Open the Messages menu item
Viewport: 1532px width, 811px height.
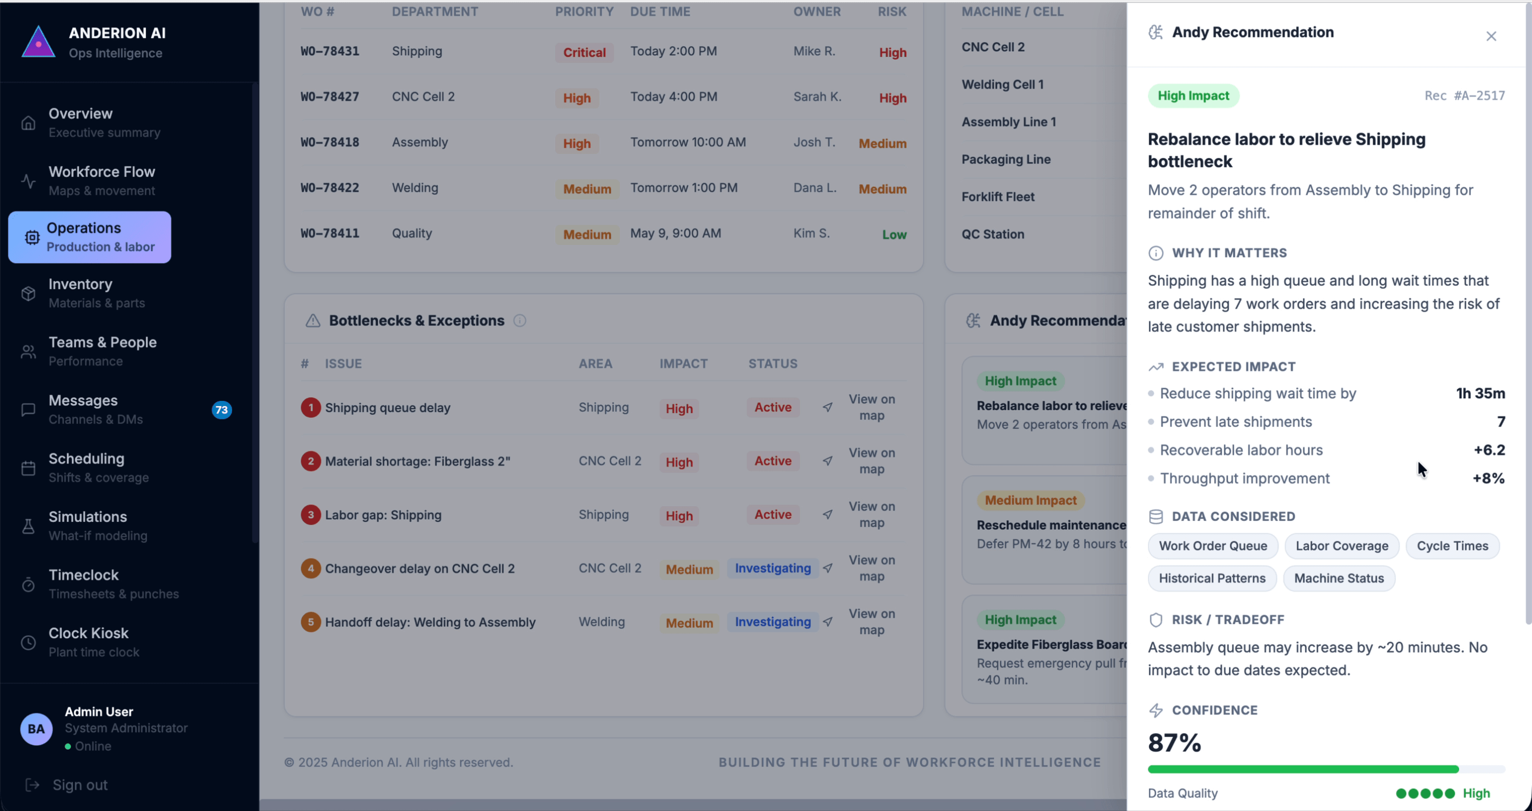coord(125,410)
